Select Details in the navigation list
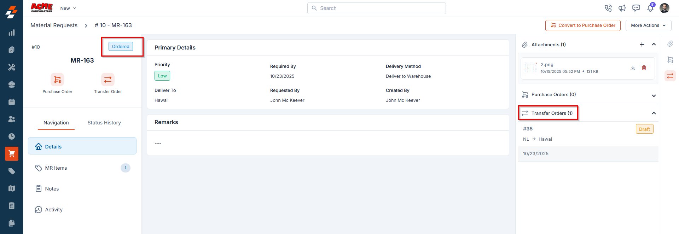679x234 pixels. tap(82, 146)
